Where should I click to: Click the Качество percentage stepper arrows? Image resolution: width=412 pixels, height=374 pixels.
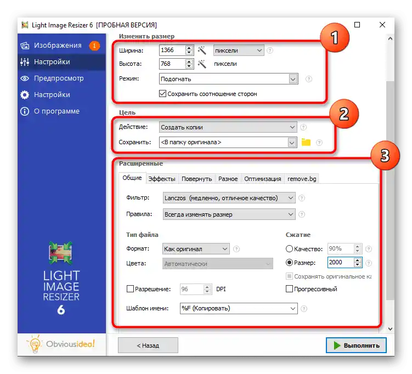pos(357,248)
